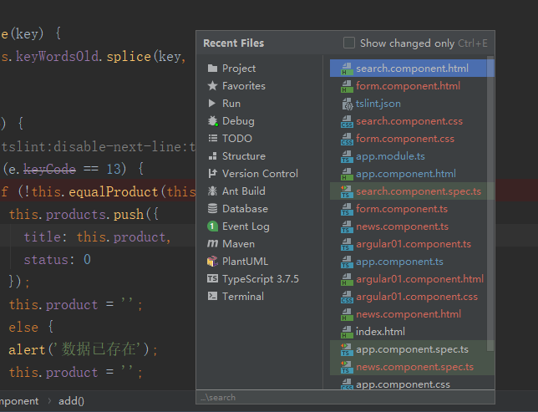This screenshot has width=538, height=412.
Task: Click the Project folder icon
Action: [213, 69]
